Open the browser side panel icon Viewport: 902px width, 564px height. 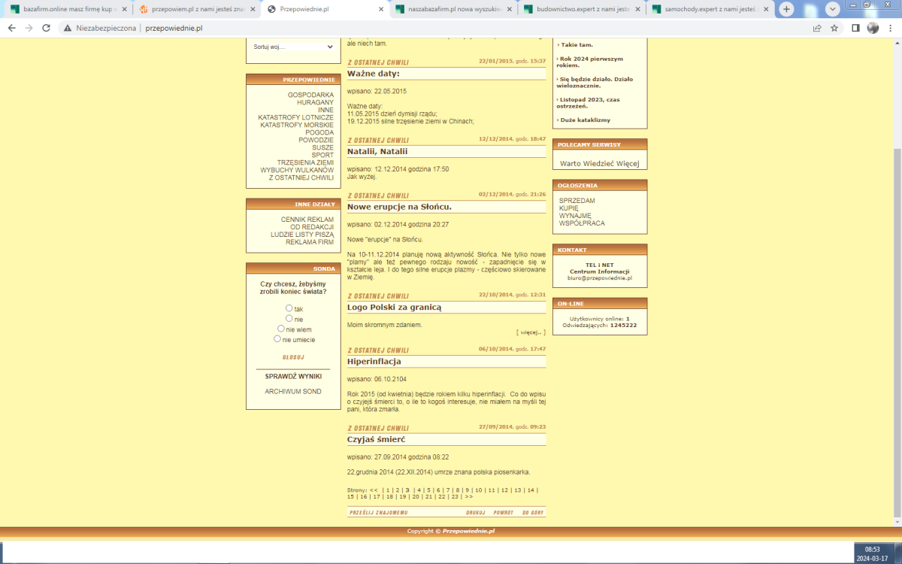855,28
